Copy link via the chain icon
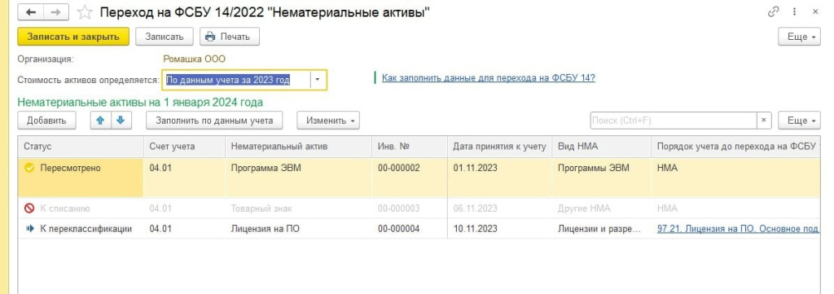The image size is (834, 294). (x=774, y=12)
